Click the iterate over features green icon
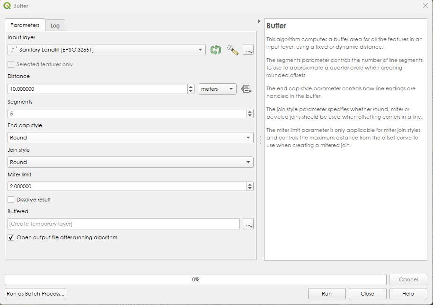The width and height of the screenshot is (433, 305). tap(216, 50)
